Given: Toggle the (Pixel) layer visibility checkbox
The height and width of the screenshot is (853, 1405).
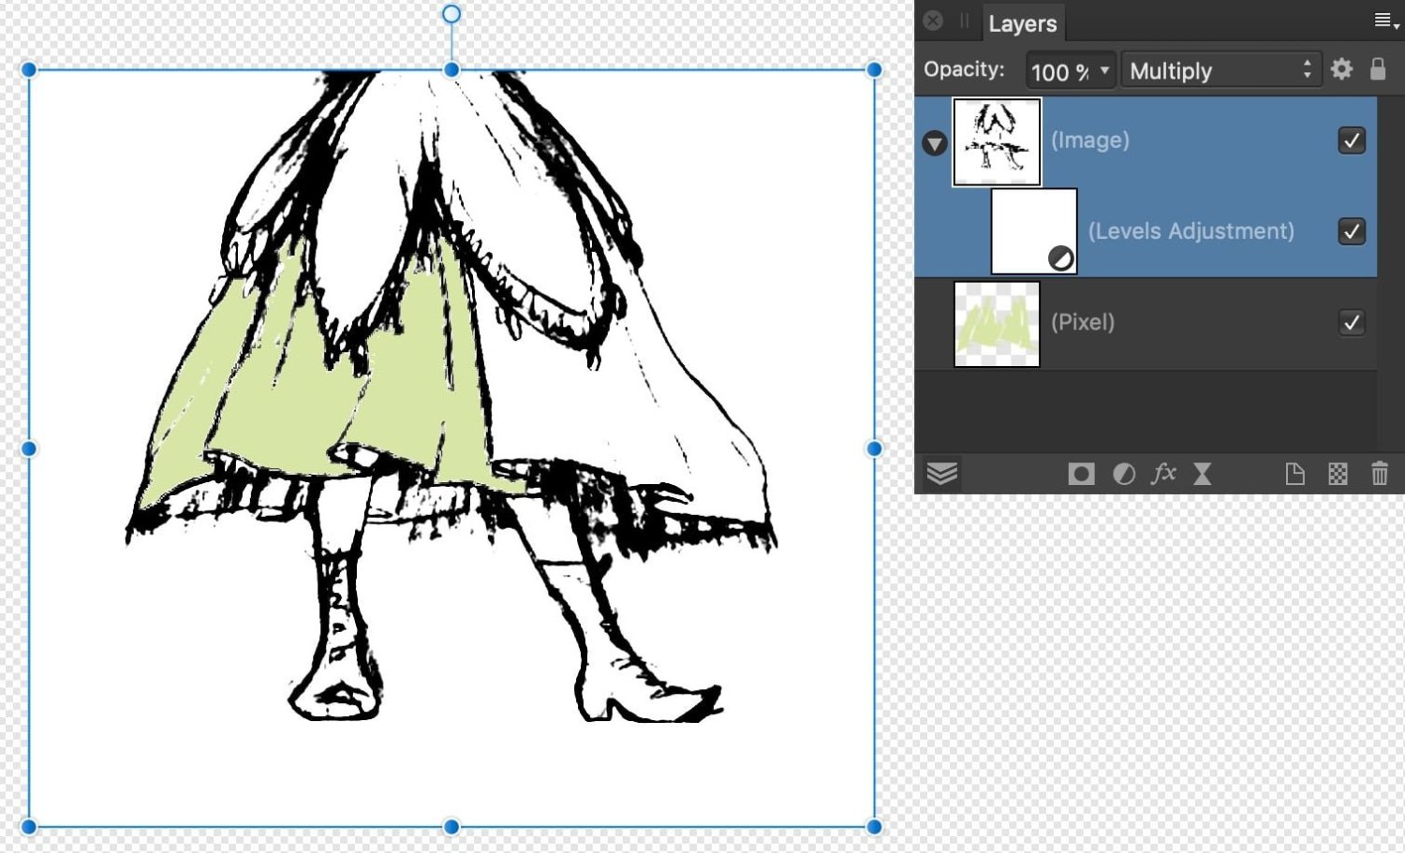Looking at the screenshot, I should point(1351,323).
